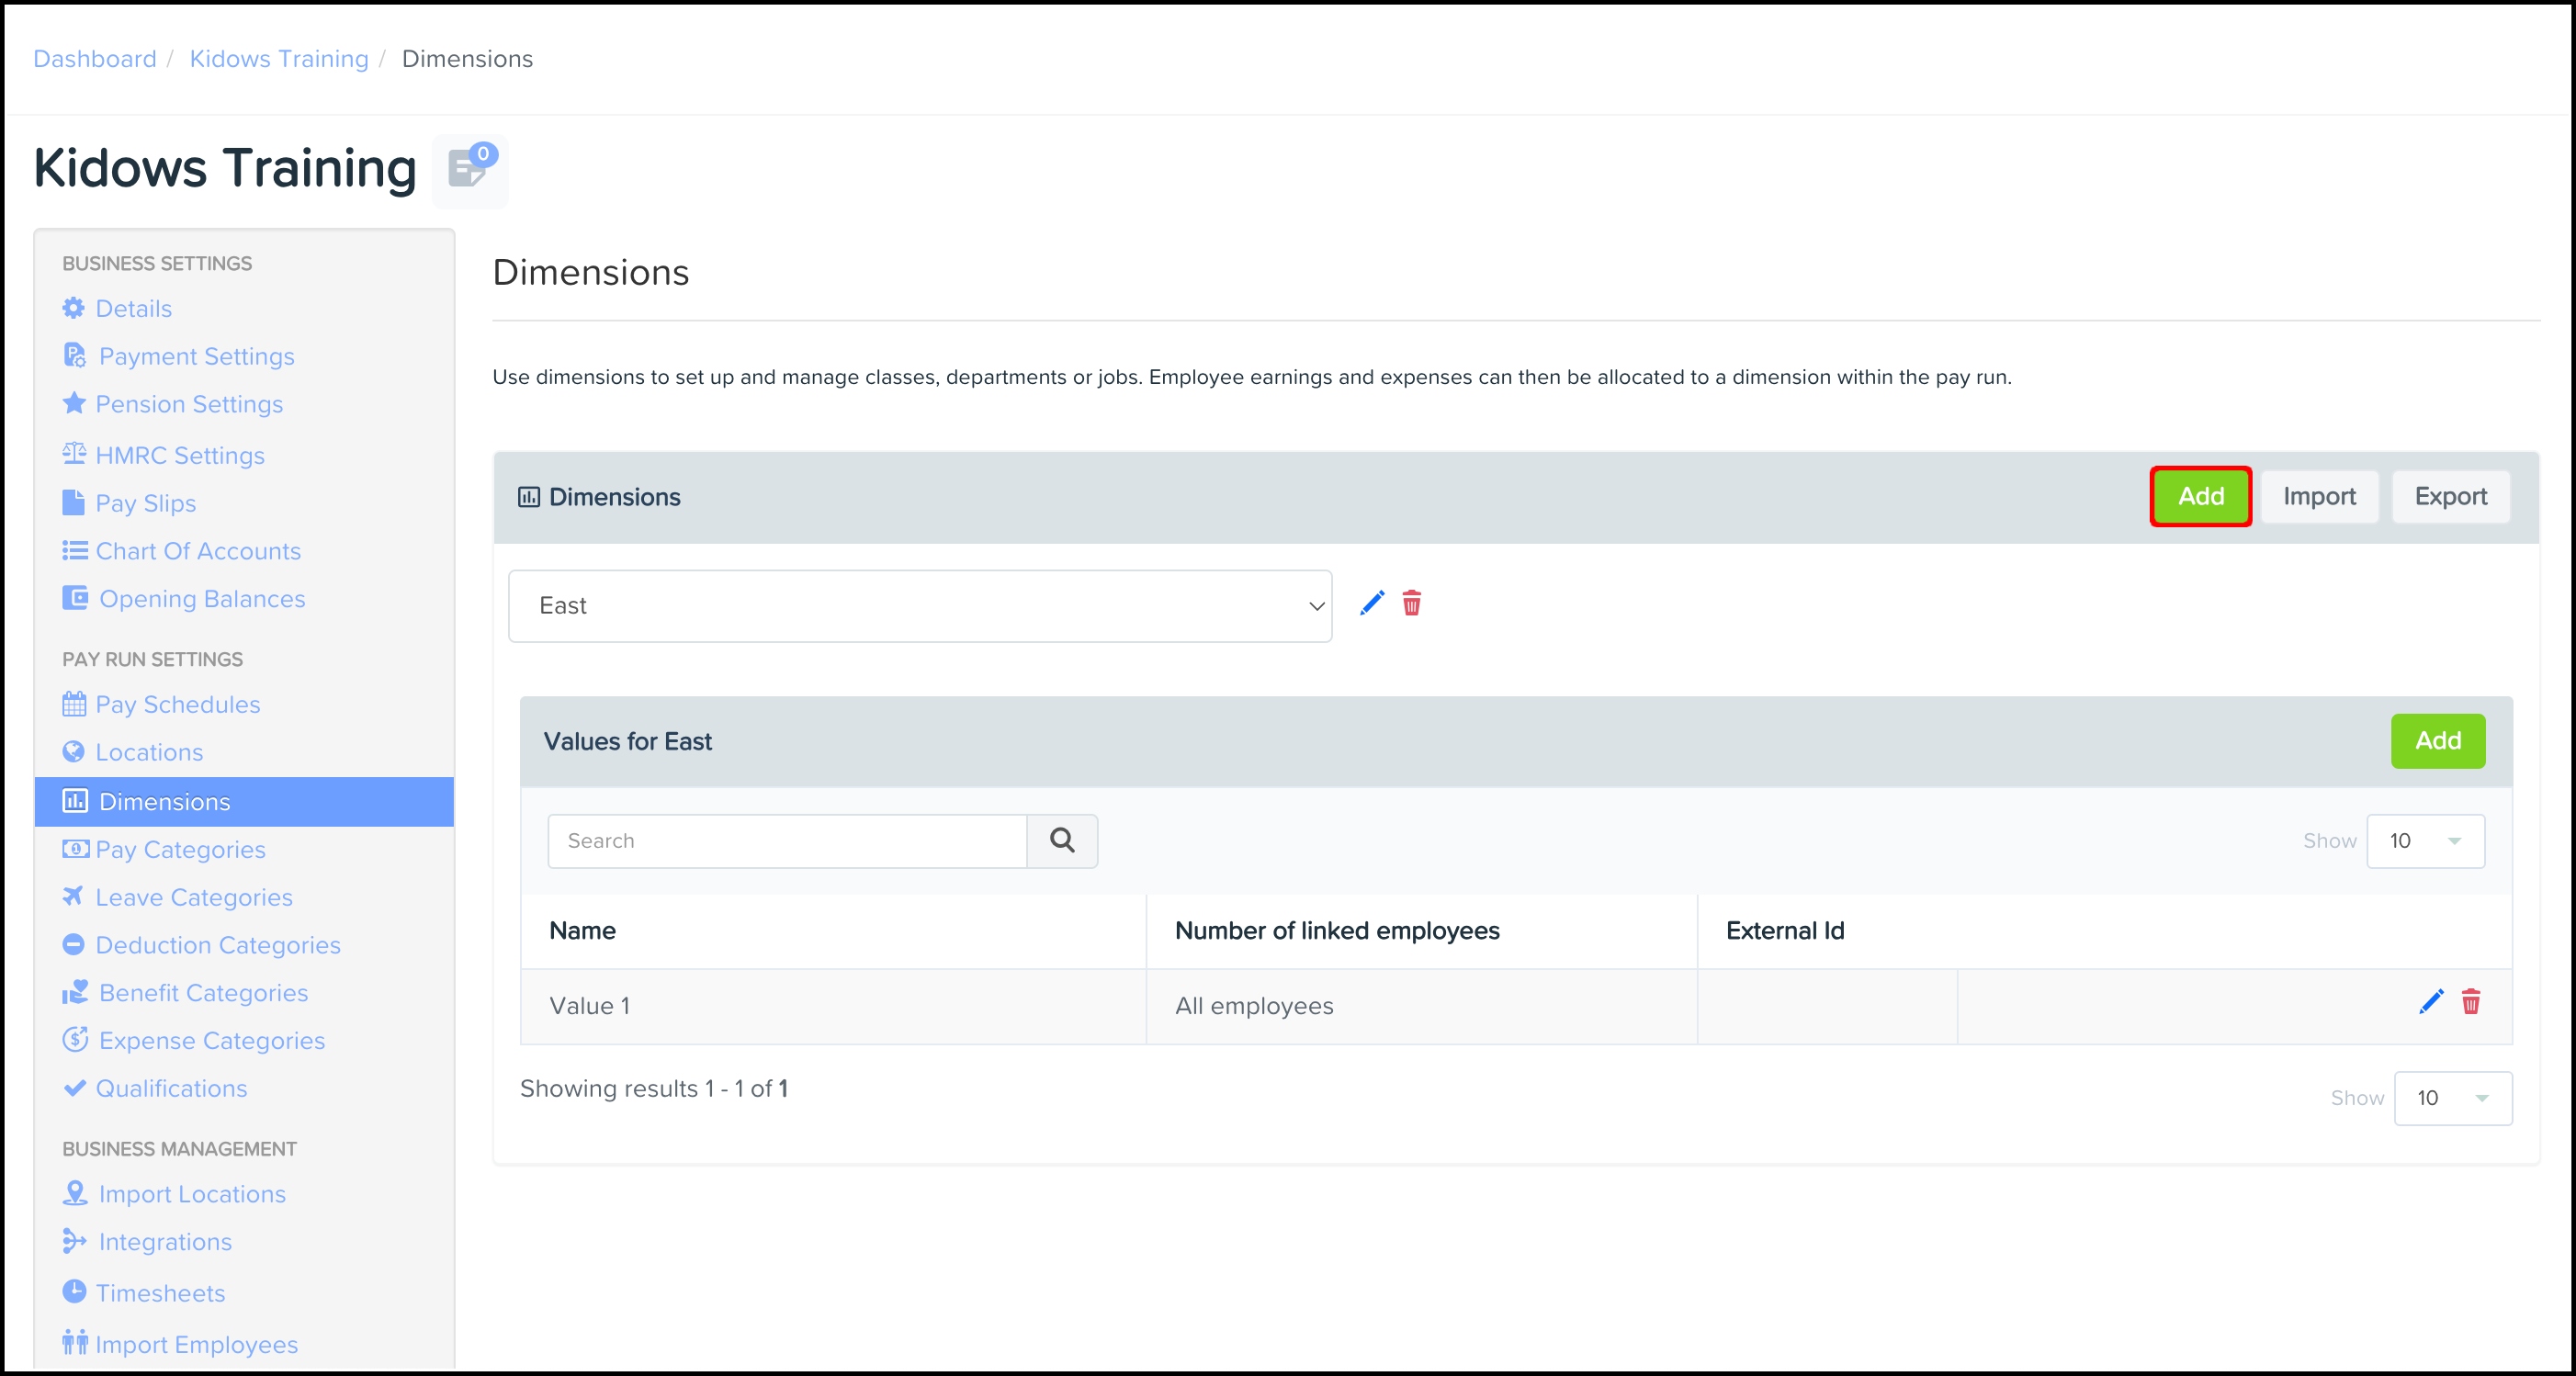This screenshot has width=2576, height=1376.
Task: Click into the values Search field
Action: click(787, 841)
